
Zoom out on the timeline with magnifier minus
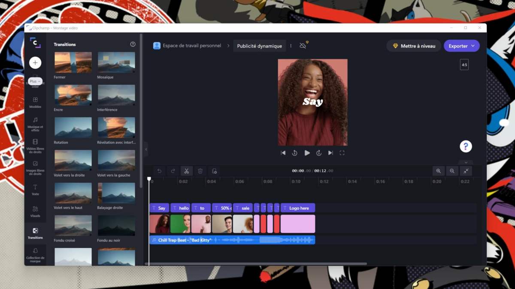point(452,171)
